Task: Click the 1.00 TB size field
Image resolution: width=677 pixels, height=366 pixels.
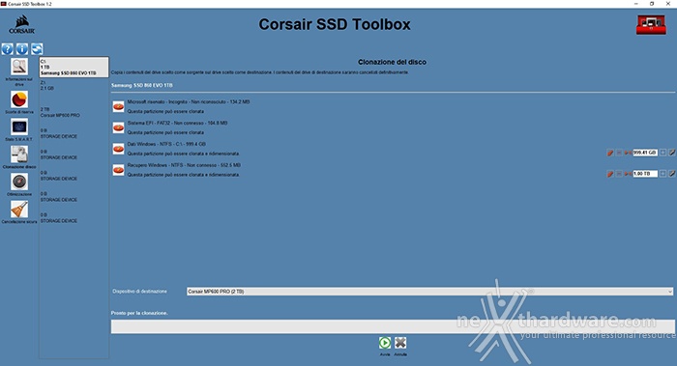Action: 645,174
